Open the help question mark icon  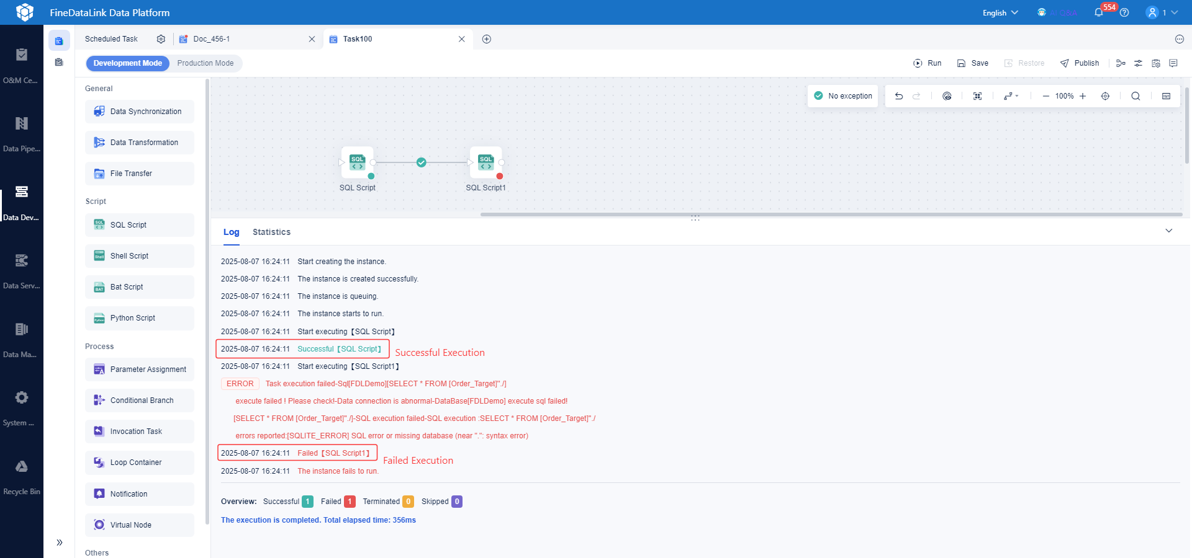pyautogui.click(x=1124, y=12)
